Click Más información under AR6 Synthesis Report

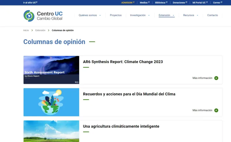point(202,78)
